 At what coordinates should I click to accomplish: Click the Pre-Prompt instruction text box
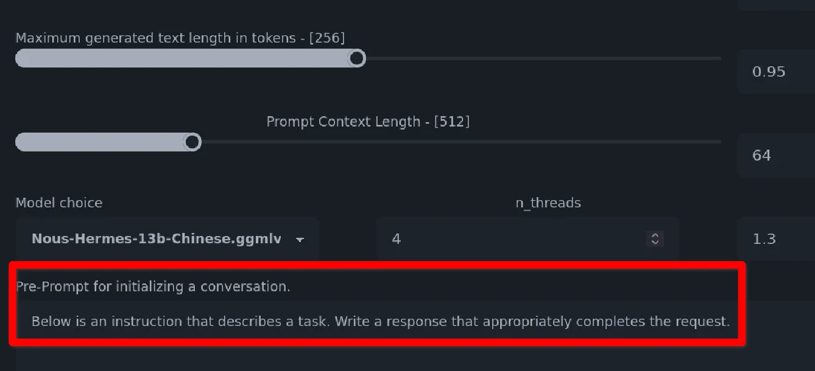pyautogui.click(x=381, y=321)
